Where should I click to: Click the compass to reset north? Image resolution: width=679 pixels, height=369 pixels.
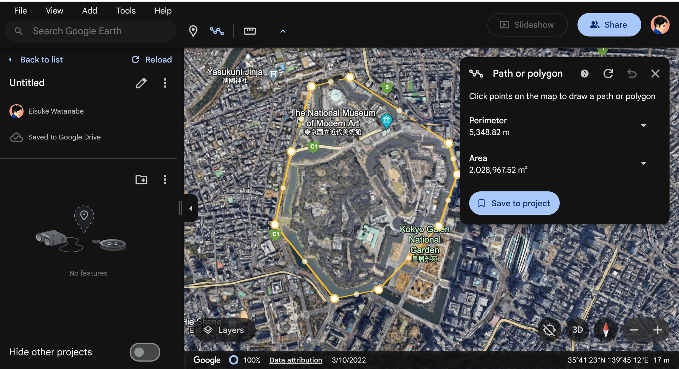pyautogui.click(x=606, y=330)
